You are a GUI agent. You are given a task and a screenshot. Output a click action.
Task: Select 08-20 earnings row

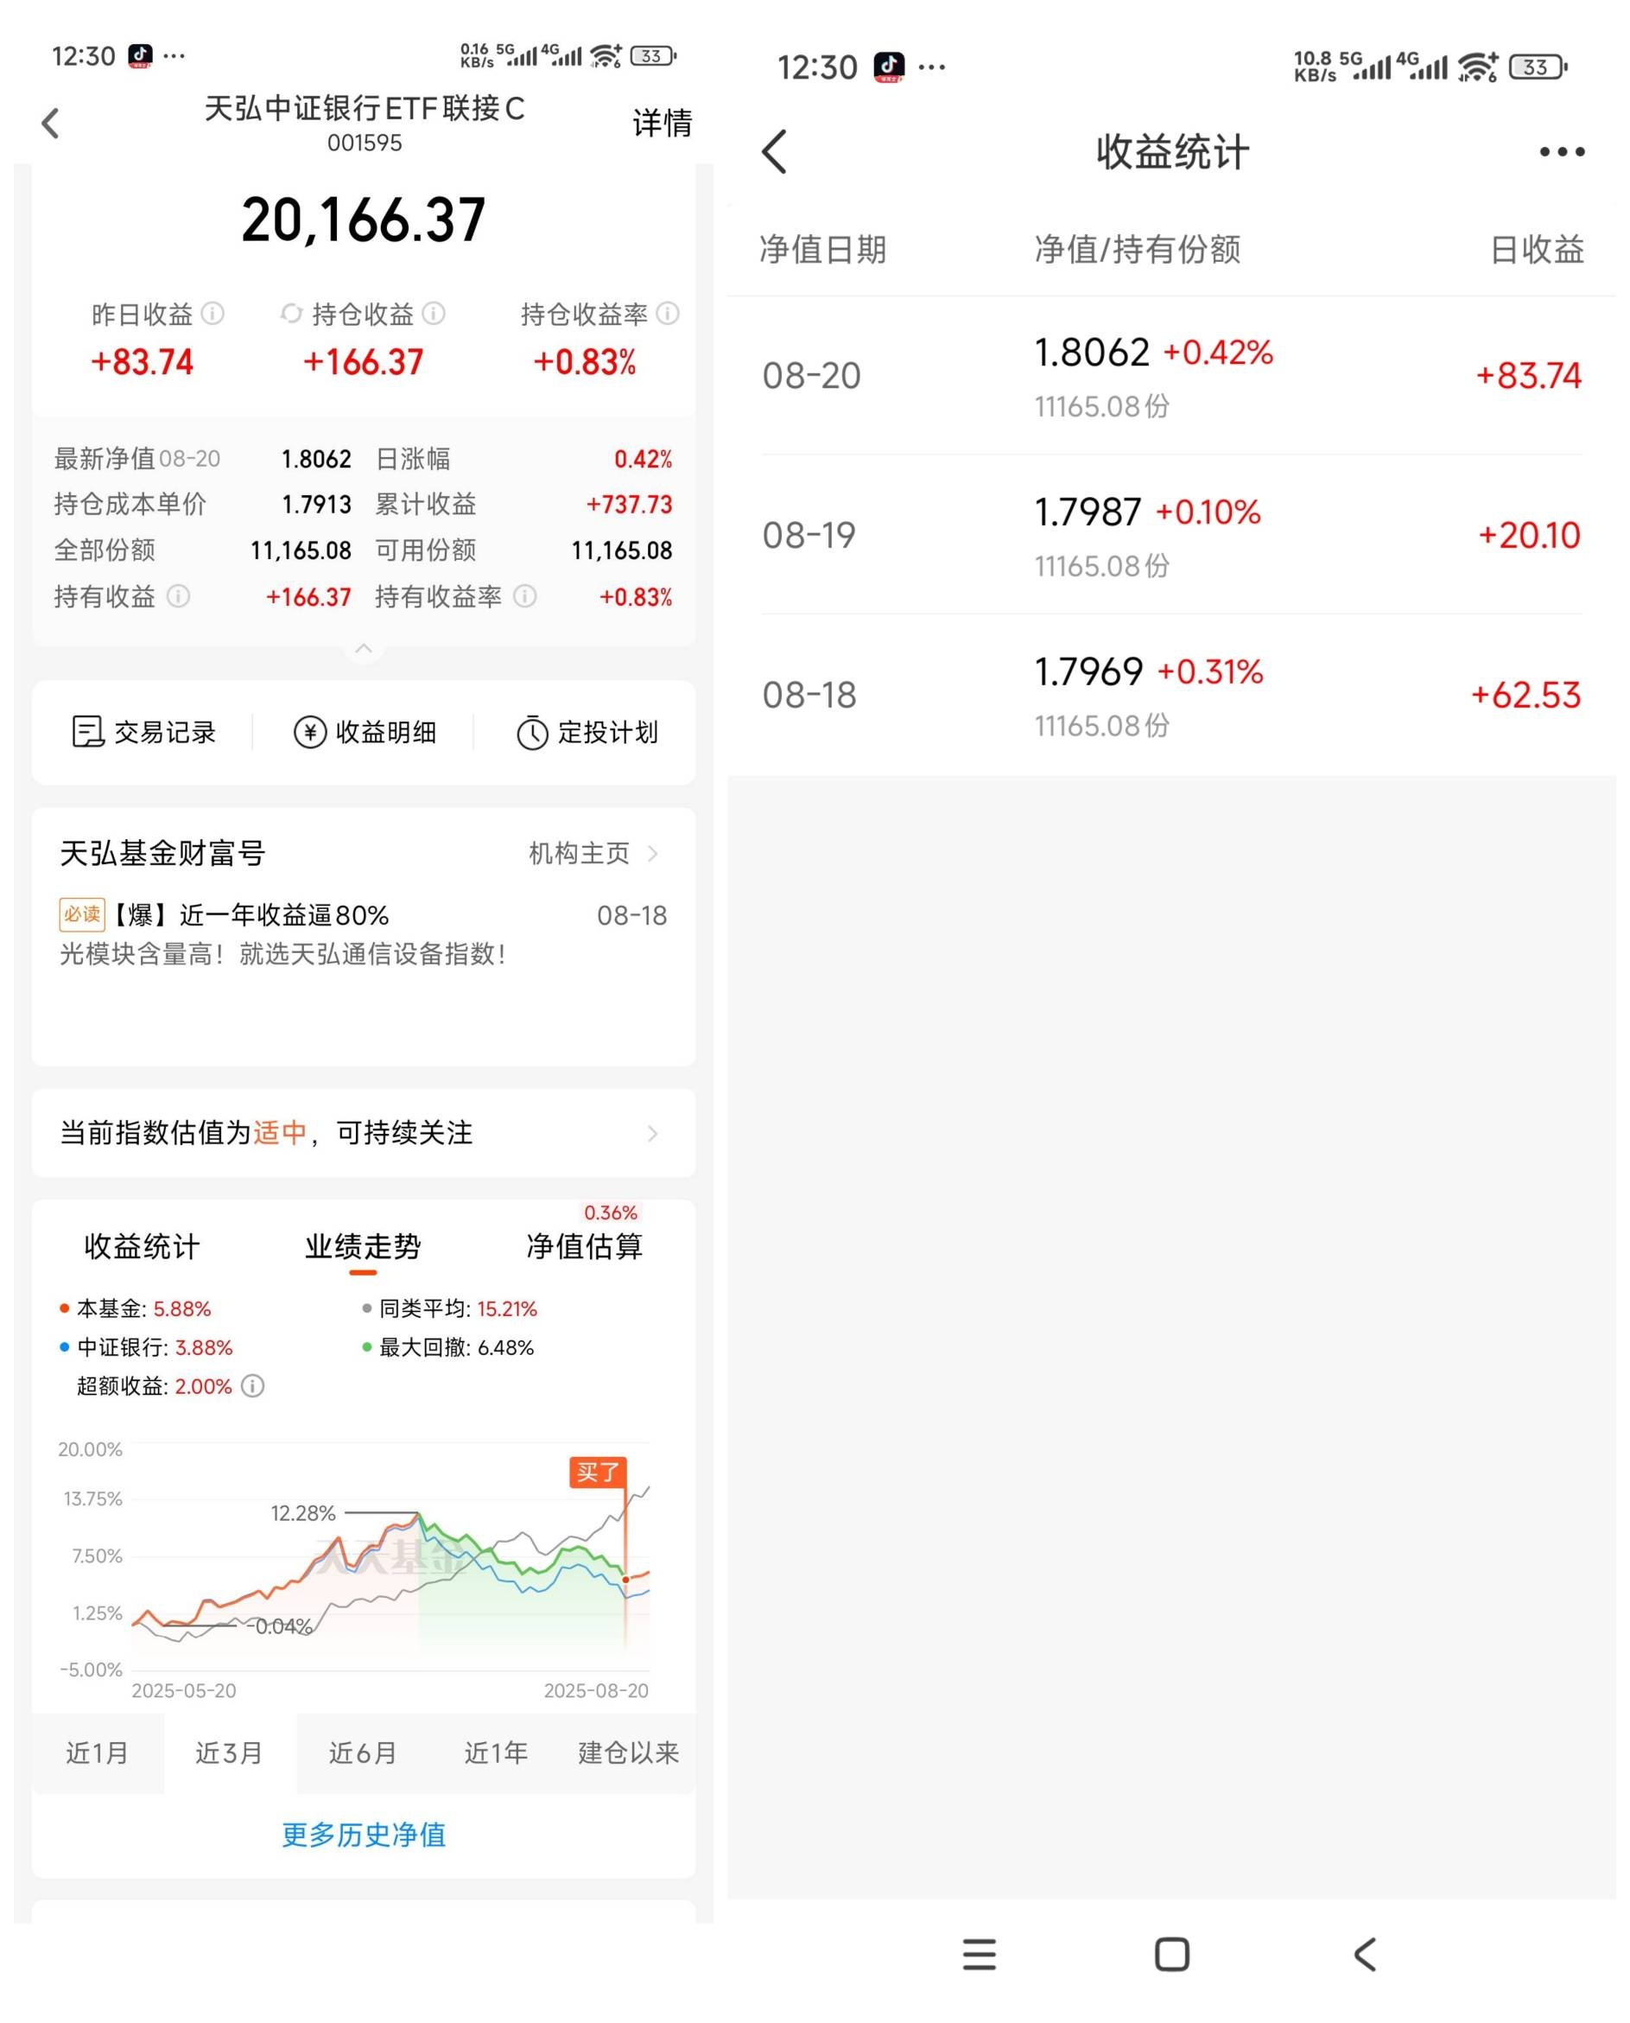pos(1172,377)
